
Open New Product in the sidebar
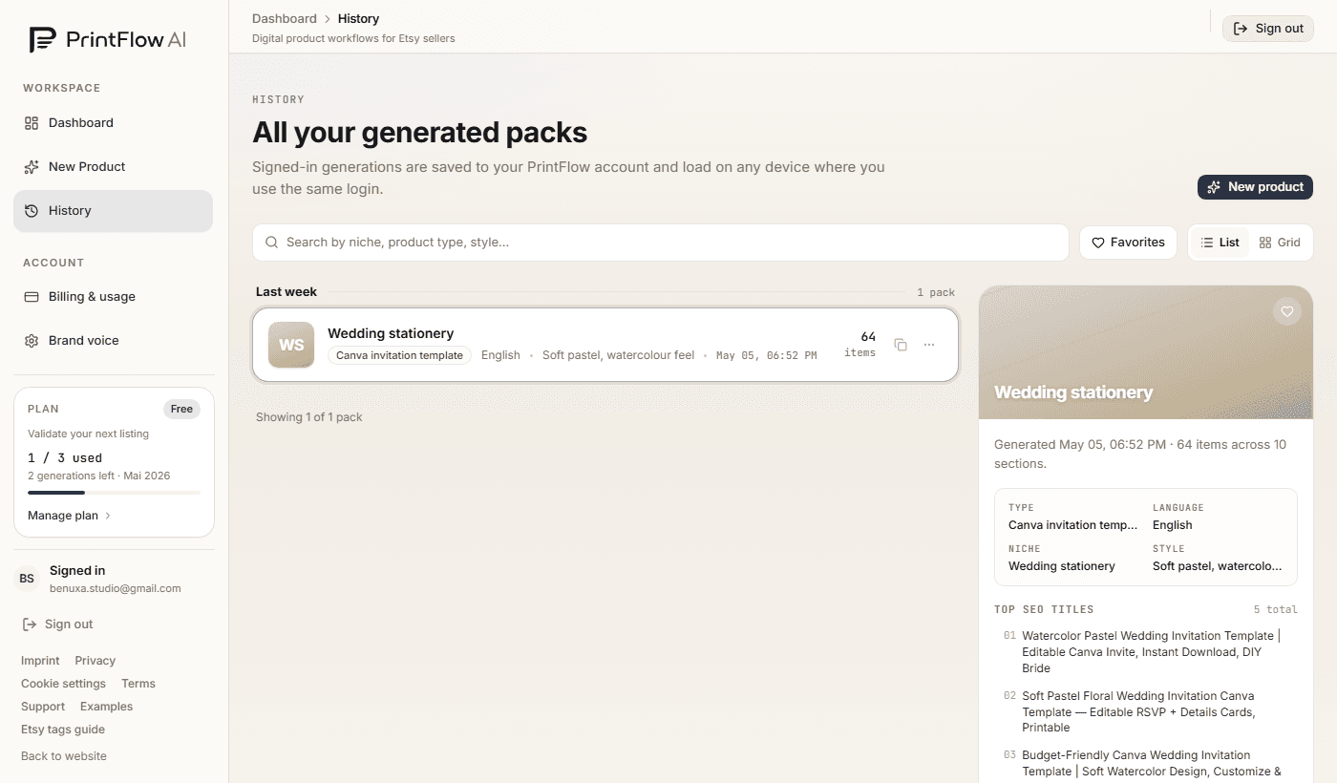113,166
